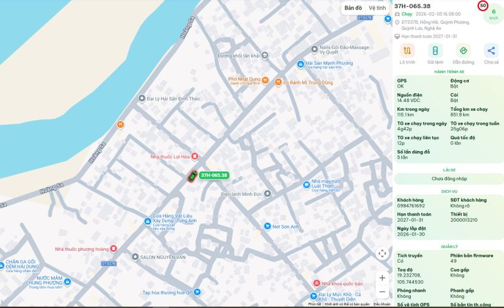Click the green car marker on map
504x308 pixels.
click(192, 177)
